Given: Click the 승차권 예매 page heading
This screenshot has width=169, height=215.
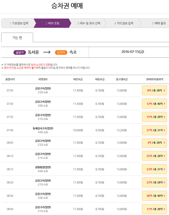Looking at the screenshot, I should pos(67,6).
